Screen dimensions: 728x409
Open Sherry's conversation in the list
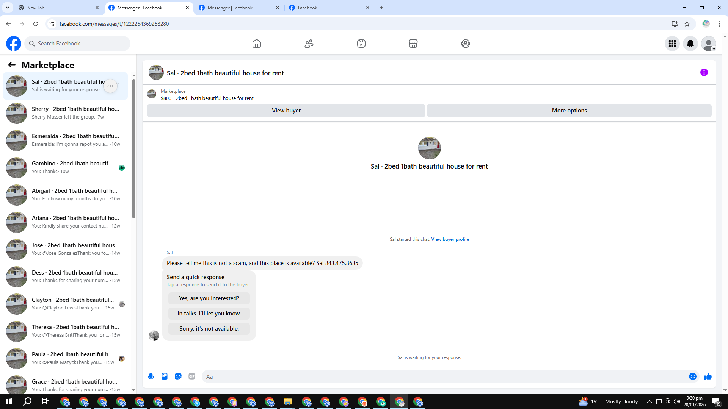[x=65, y=113]
